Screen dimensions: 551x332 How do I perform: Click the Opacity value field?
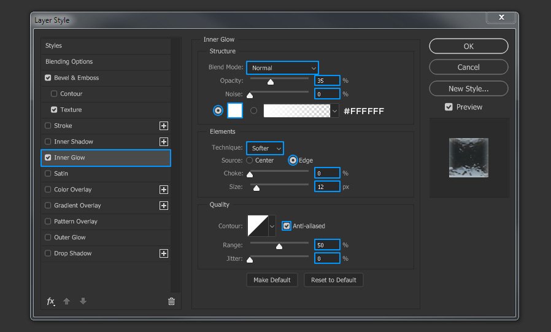coord(327,80)
